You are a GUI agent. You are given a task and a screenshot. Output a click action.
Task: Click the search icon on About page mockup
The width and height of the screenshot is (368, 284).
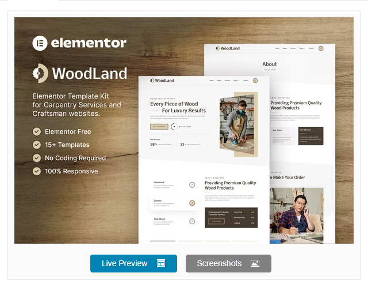point(320,49)
